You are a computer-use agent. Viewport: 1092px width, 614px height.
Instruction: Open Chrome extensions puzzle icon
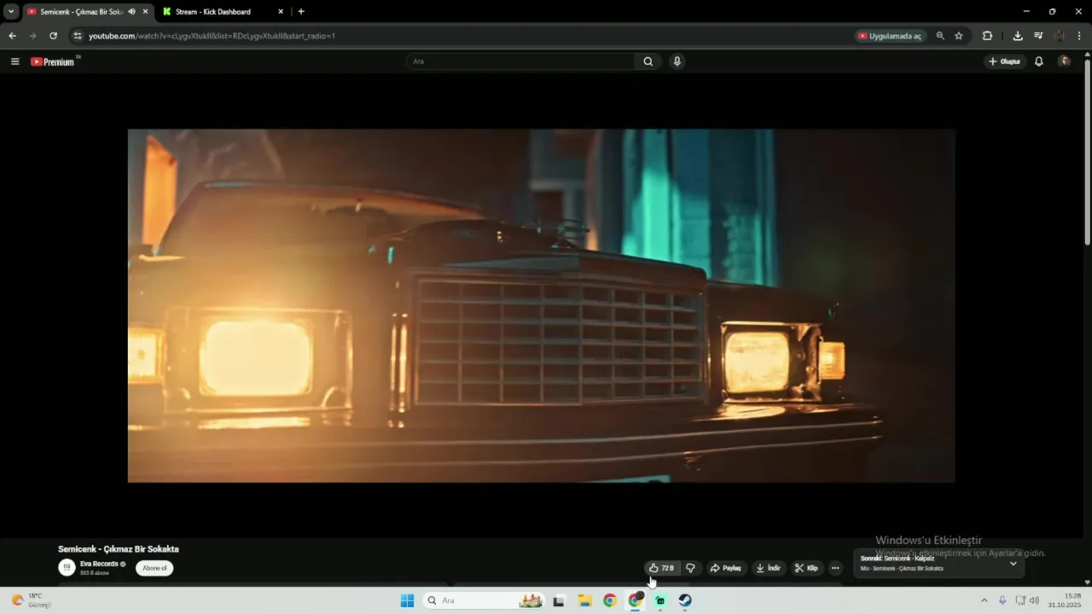click(x=987, y=36)
